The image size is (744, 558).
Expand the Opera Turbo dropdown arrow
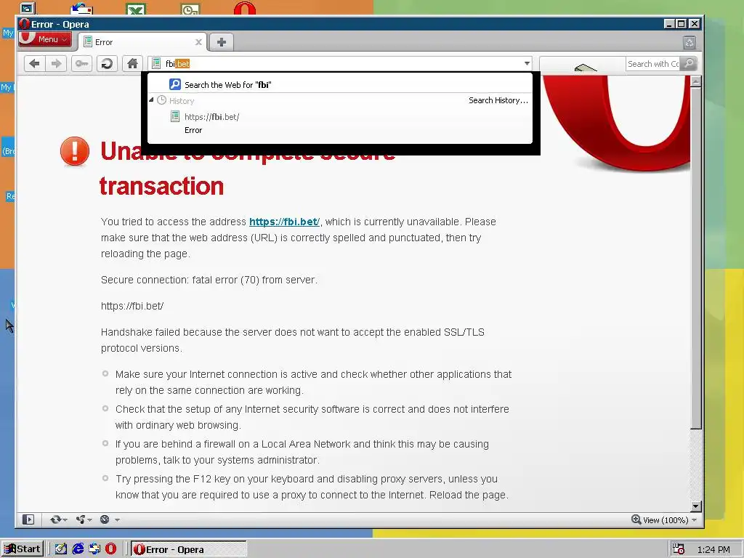pos(117,520)
